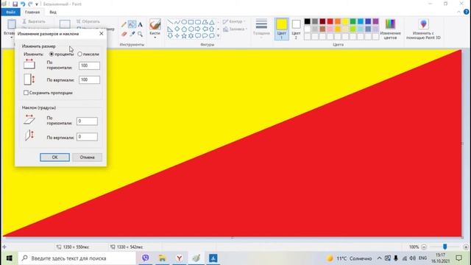
Task: Select Color 2 (Цвет 2) button
Action: (x=296, y=29)
